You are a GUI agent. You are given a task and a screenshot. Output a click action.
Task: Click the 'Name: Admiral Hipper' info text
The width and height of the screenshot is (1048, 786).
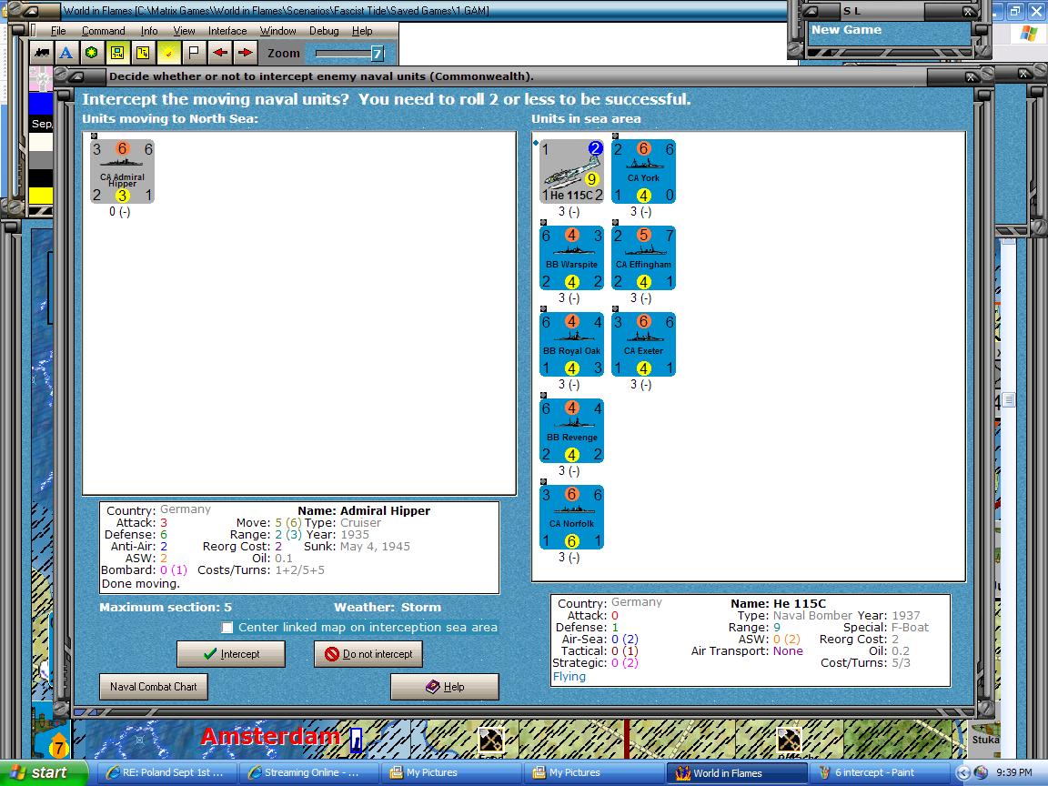coord(364,510)
